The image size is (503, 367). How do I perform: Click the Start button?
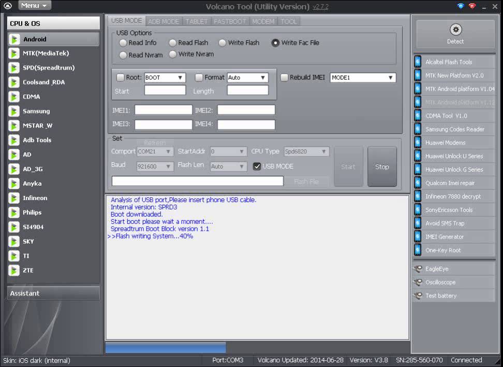348,166
